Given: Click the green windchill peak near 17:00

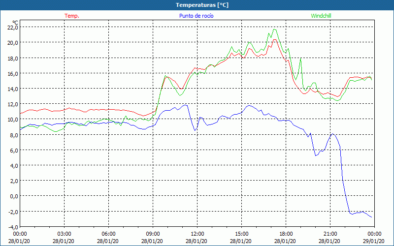Looking at the screenshot, I should [x=274, y=30].
